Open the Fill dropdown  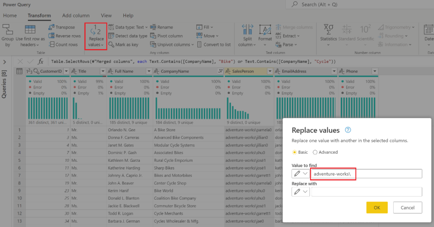(205, 27)
